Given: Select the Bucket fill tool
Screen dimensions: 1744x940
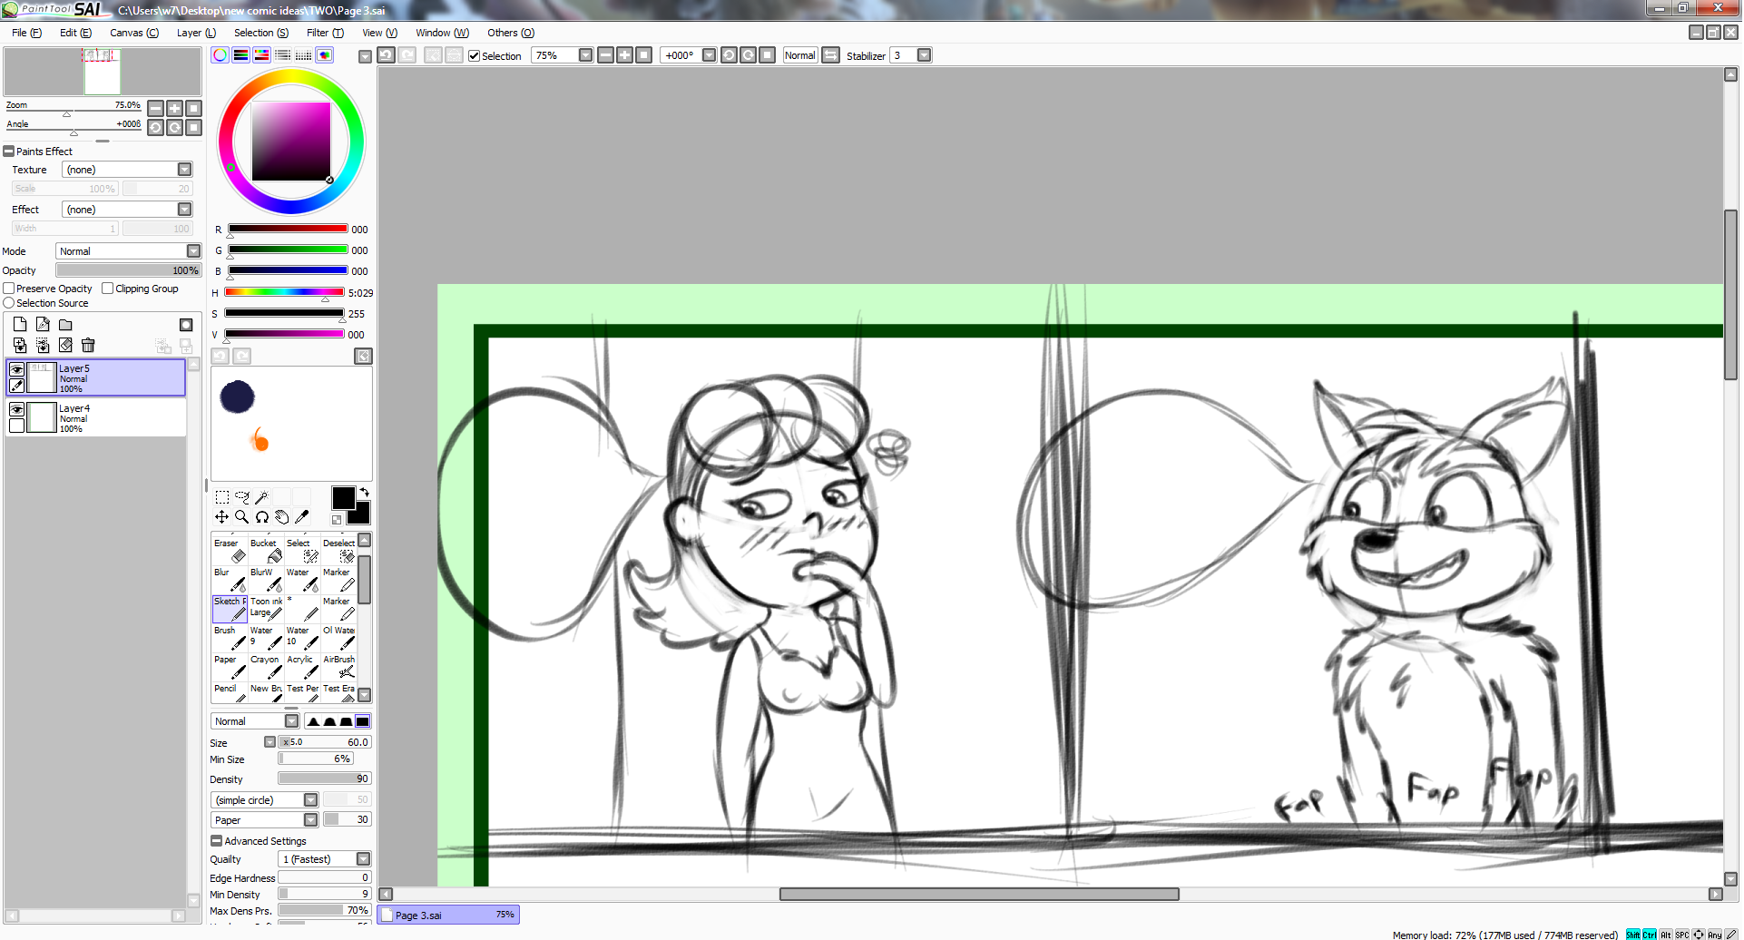Looking at the screenshot, I should pos(266,551).
